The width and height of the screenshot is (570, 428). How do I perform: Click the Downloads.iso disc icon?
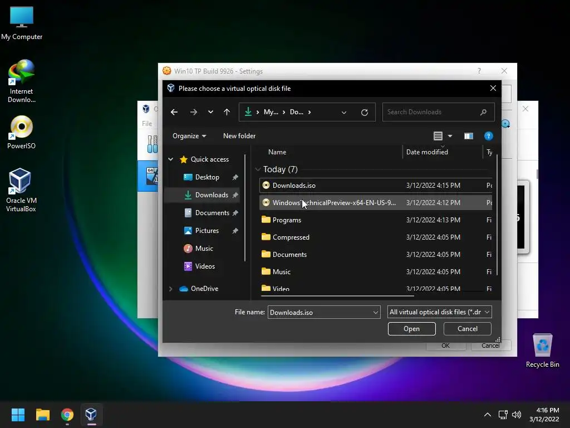266,185
